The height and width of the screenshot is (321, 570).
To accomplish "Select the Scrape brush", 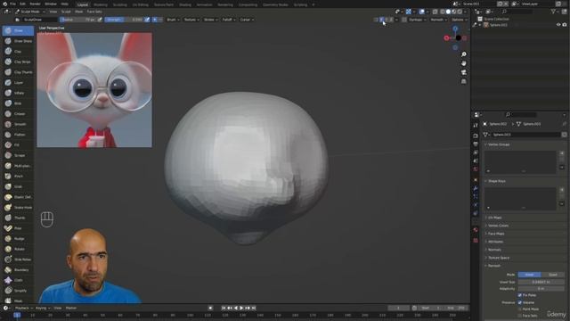I will (x=18, y=155).
